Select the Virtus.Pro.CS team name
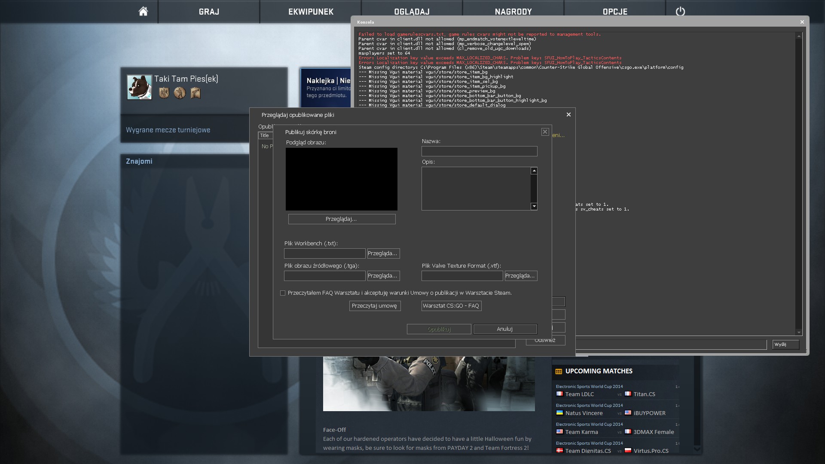The width and height of the screenshot is (825, 464). [x=651, y=451]
